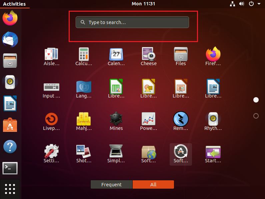
Task: Launch the Power Statistics app
Action: coord(148,121)
